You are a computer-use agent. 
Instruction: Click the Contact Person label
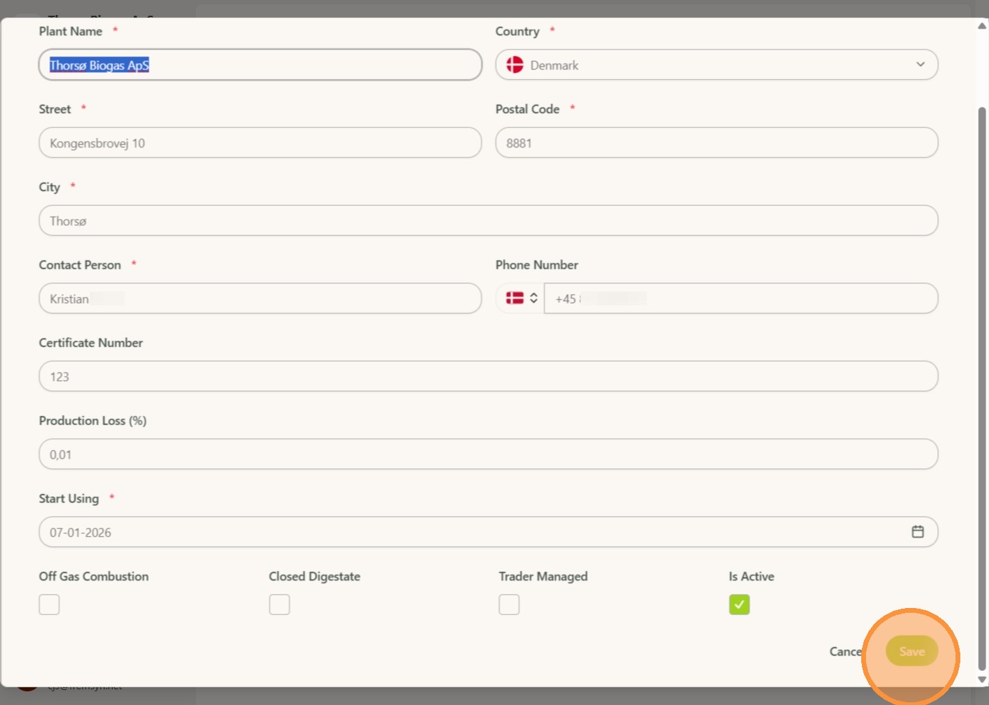80,265
